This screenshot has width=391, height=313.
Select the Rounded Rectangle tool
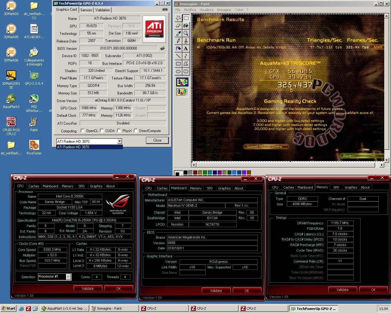[186, 72]
